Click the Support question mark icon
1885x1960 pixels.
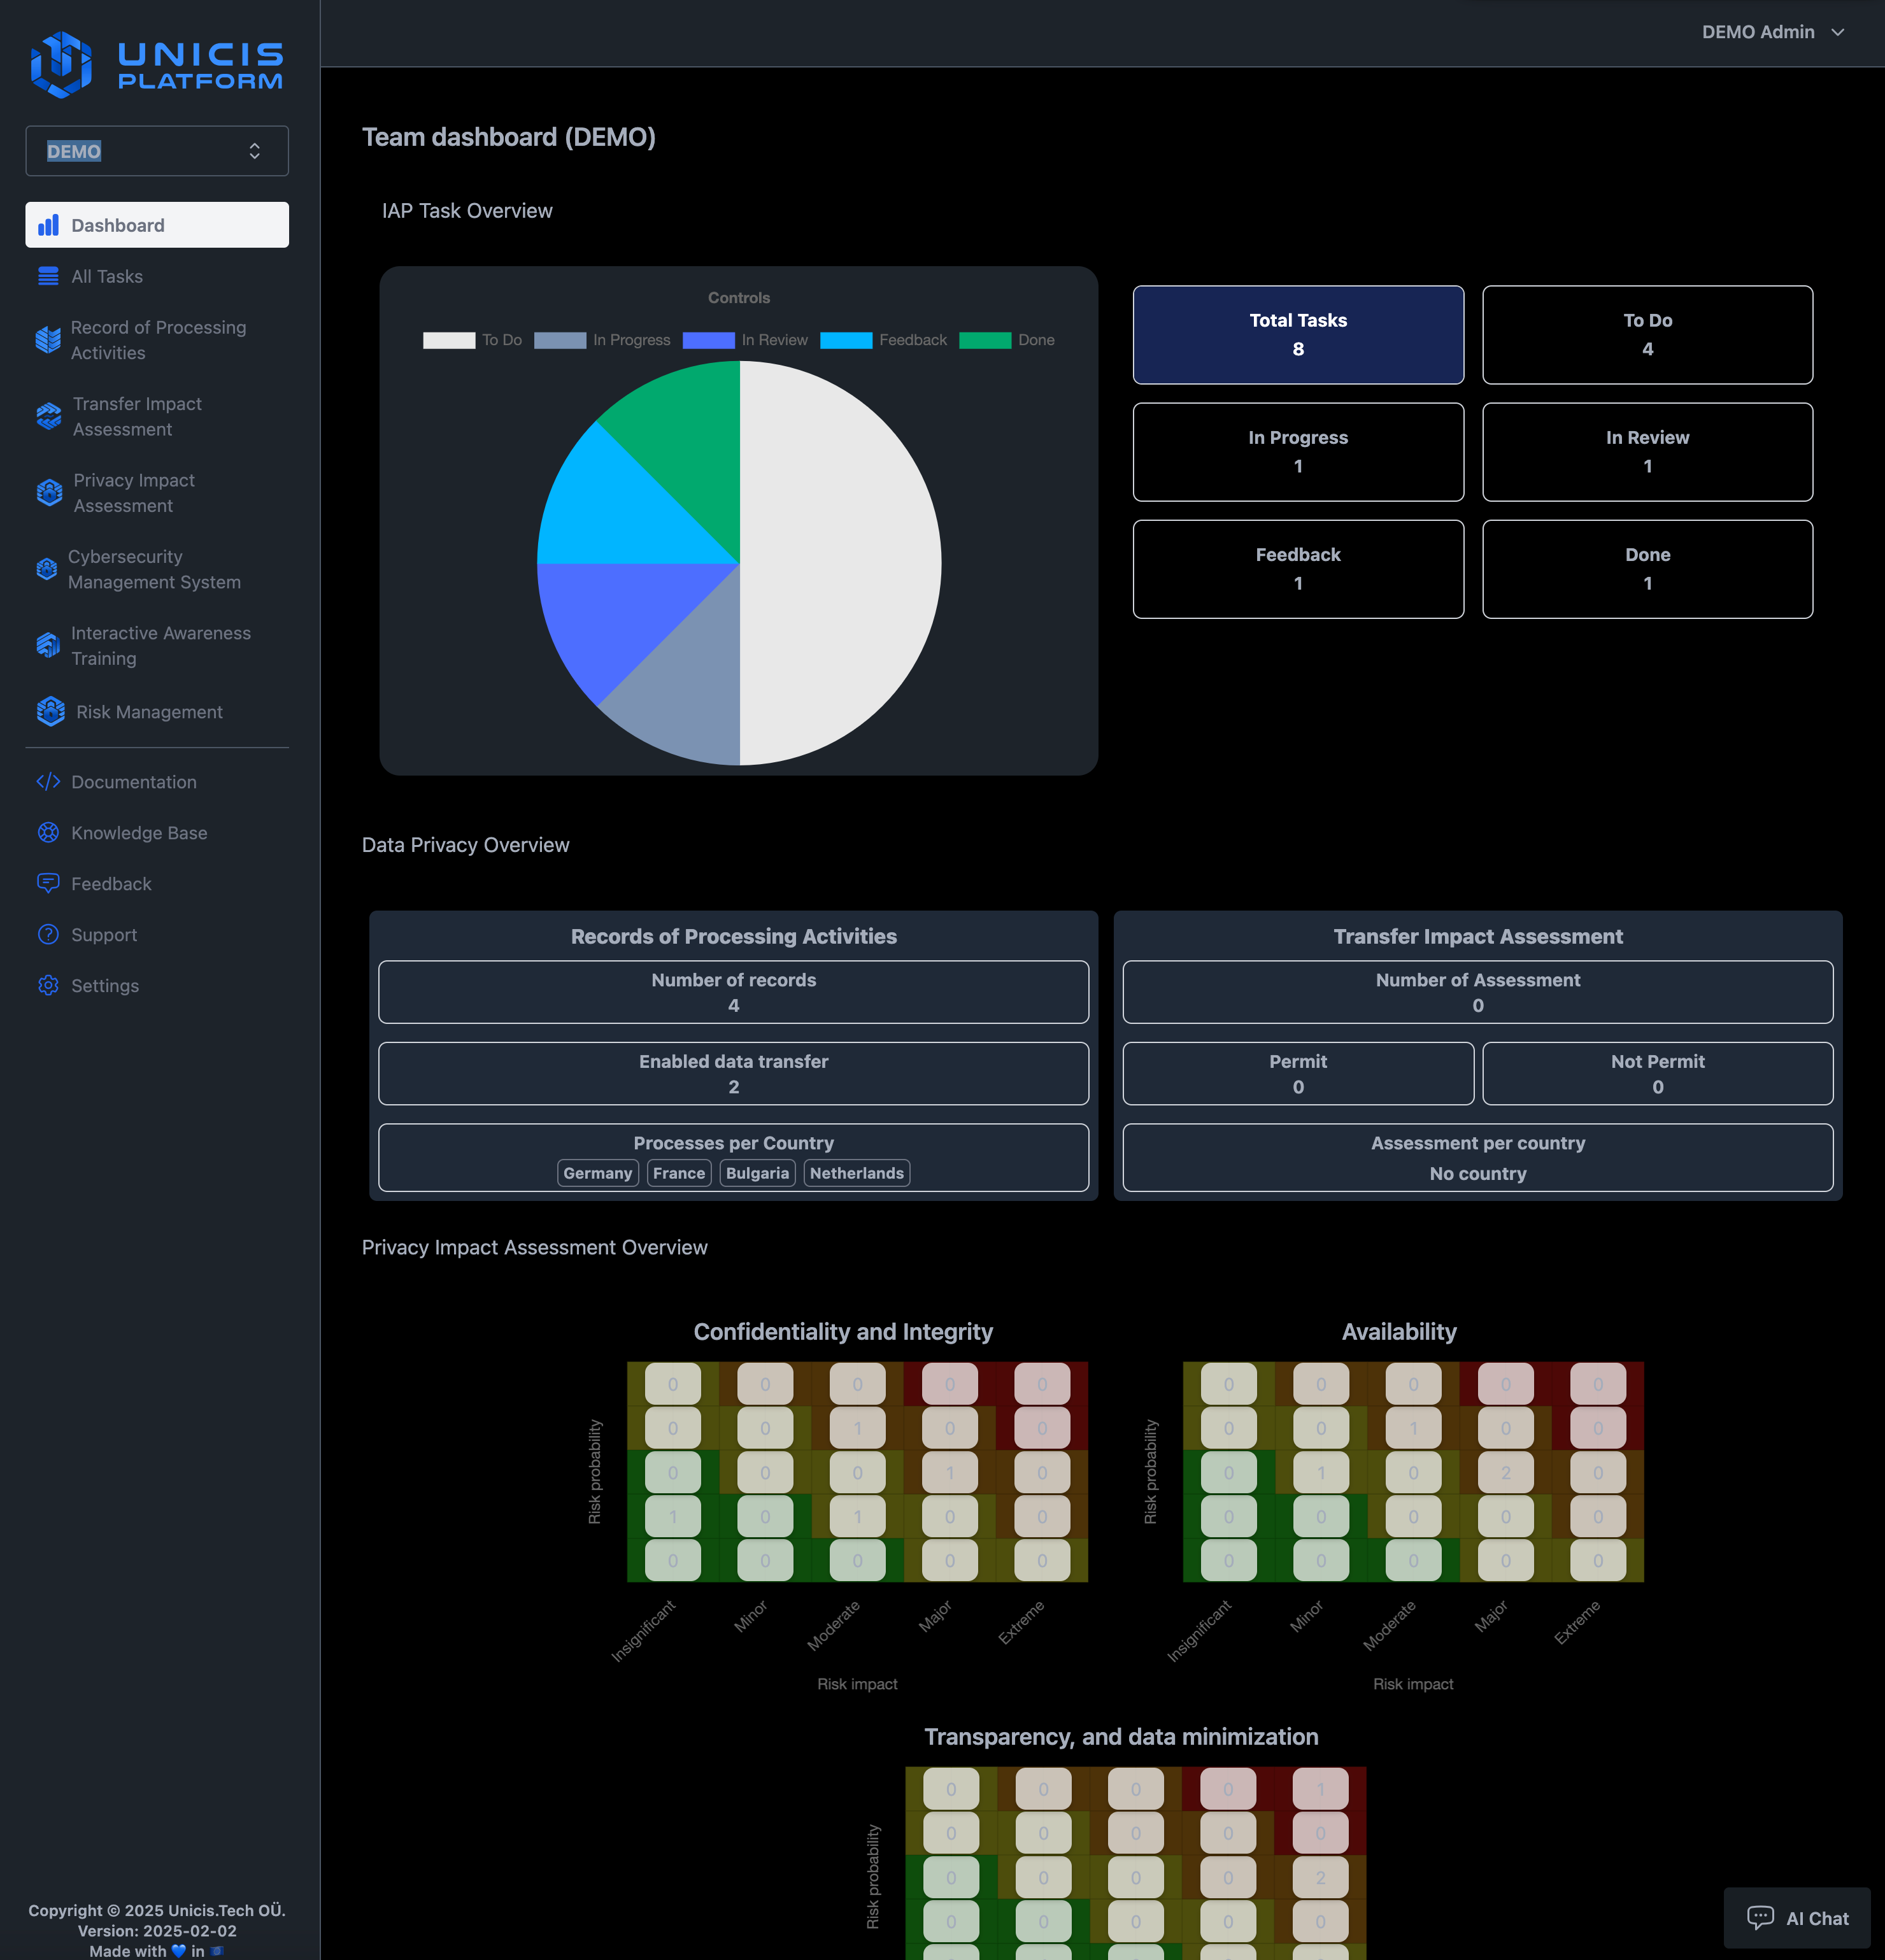[x=48, y=935]
